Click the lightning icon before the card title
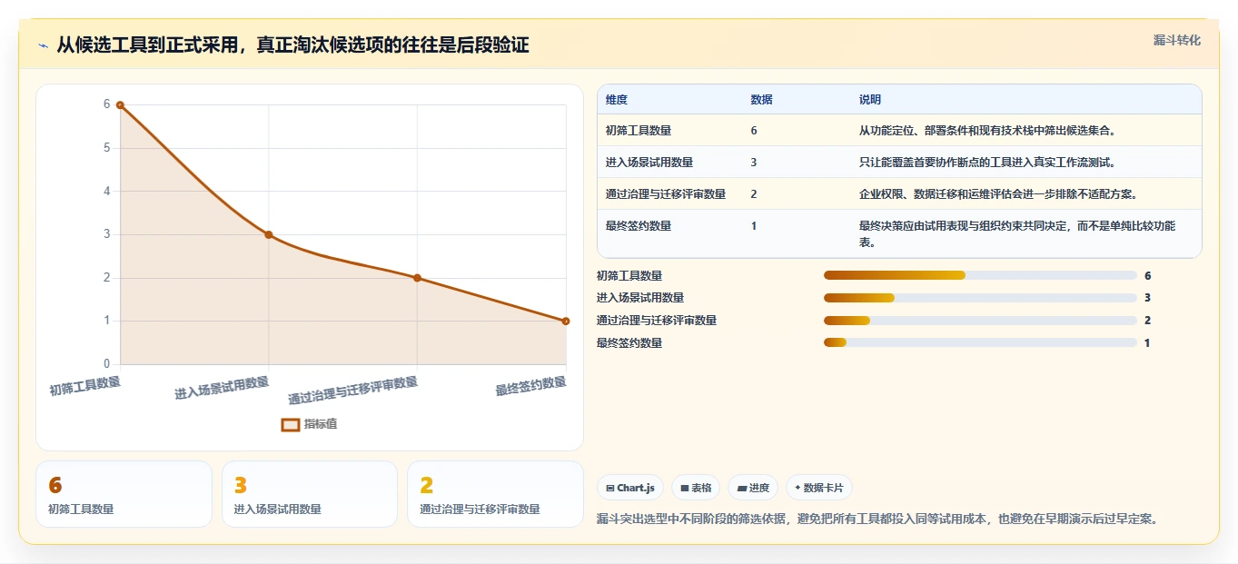 pos(44,45)
